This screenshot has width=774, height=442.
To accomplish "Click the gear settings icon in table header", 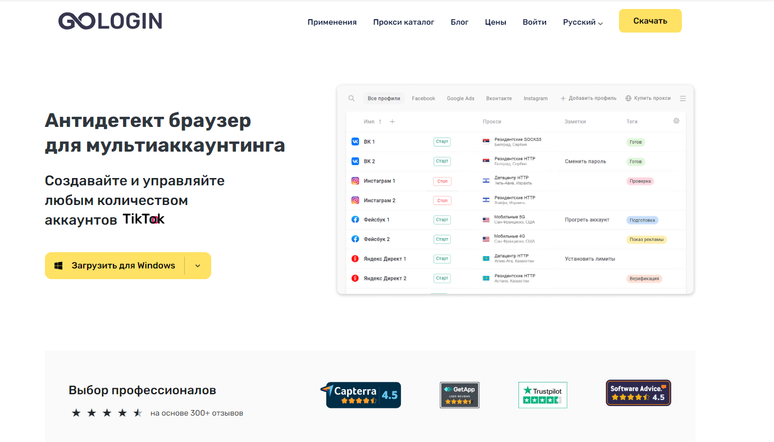I will [676, 121].
